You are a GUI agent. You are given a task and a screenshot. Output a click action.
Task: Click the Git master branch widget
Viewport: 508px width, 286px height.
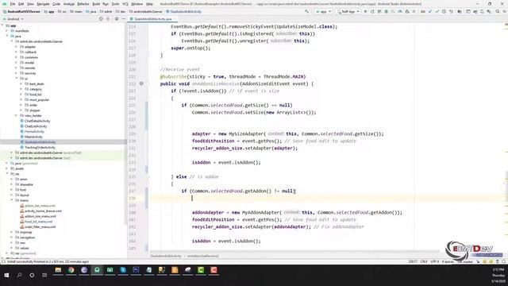(x=466, y=261)
